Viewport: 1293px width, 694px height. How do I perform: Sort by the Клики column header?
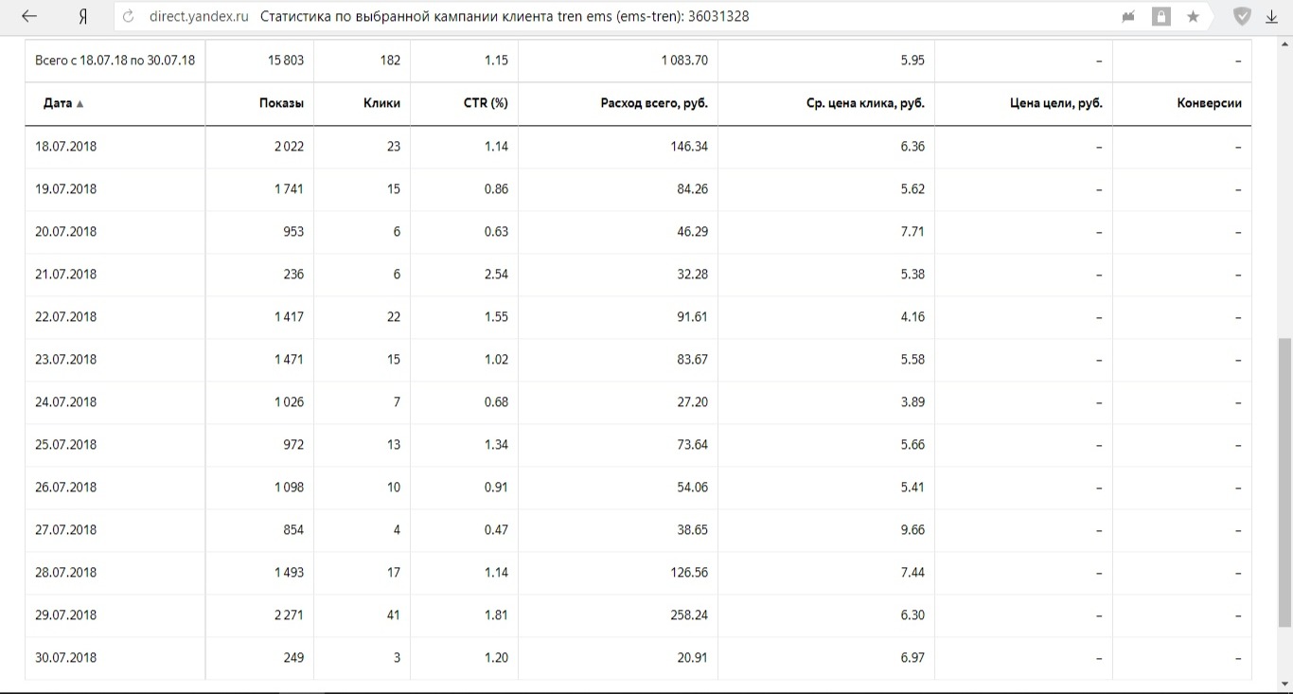point(381,103)
